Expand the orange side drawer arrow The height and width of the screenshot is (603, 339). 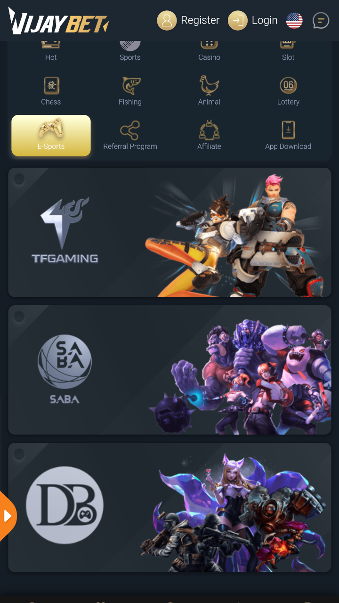7,516
